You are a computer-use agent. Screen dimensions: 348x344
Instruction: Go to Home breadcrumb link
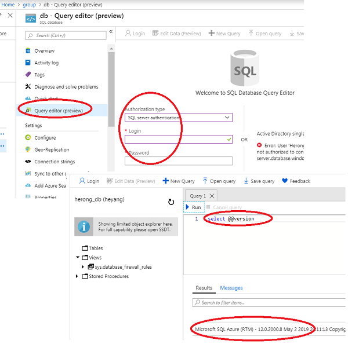click(x=8, y=5)
